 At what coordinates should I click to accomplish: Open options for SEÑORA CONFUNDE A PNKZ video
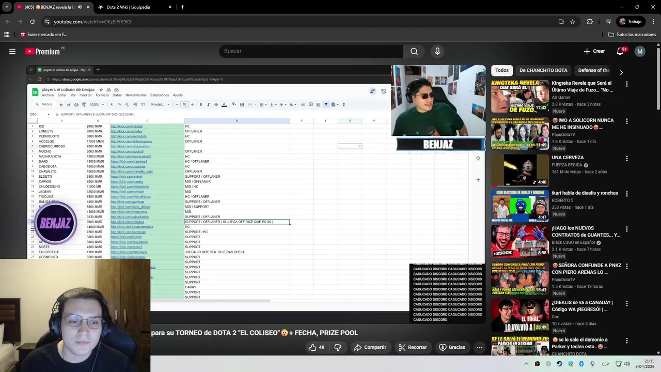click(627, 266)
